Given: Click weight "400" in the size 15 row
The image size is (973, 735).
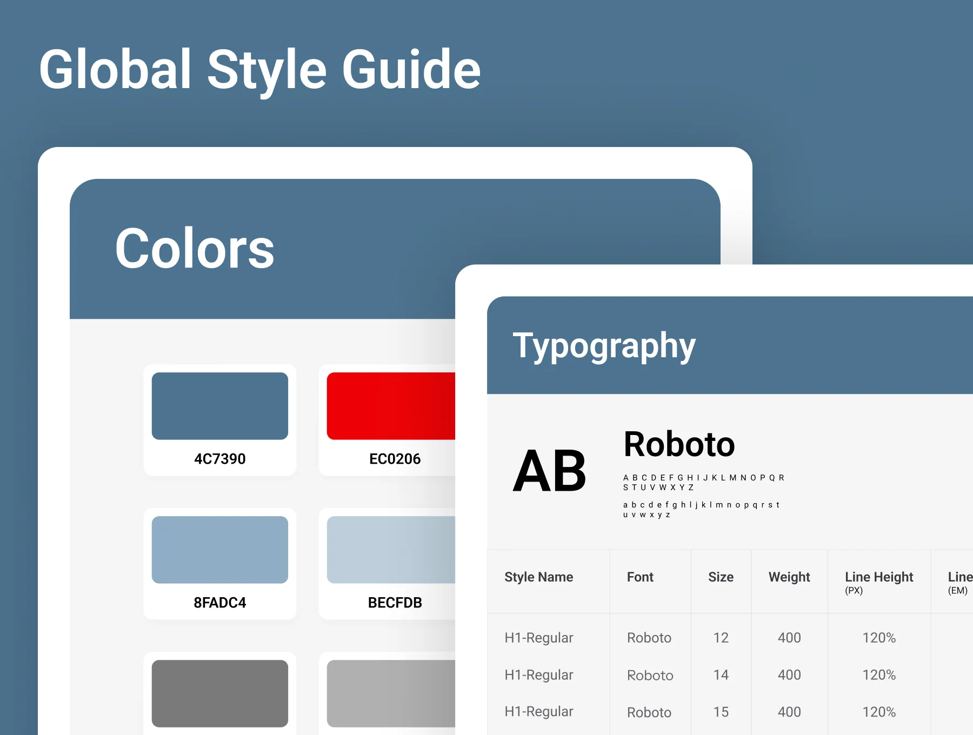Looking at the screenshot, I should pos(789,712).
